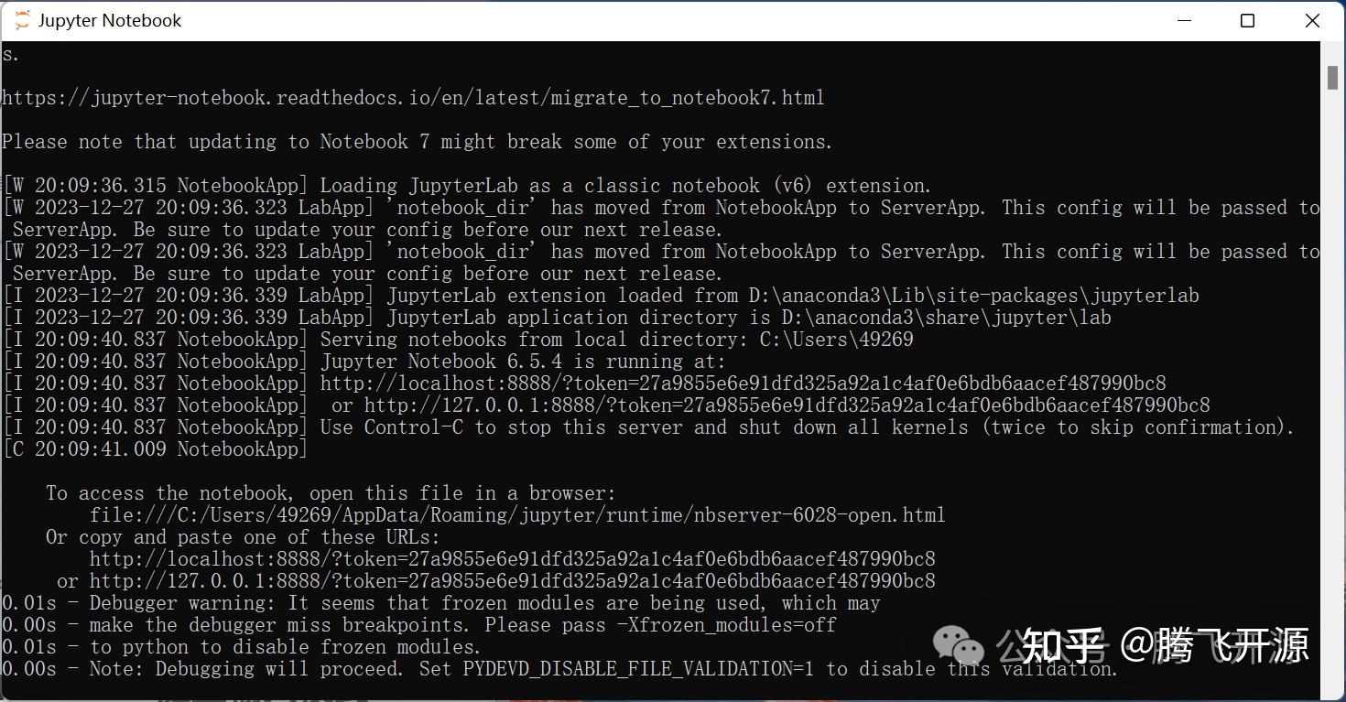Screen dimensions: 1346x702
Task: Grab the vertical scrollbar thumb
Action: 1332,78
